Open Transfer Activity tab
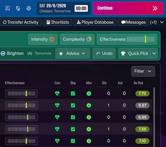The image size is (166, 147). (21, 22)
